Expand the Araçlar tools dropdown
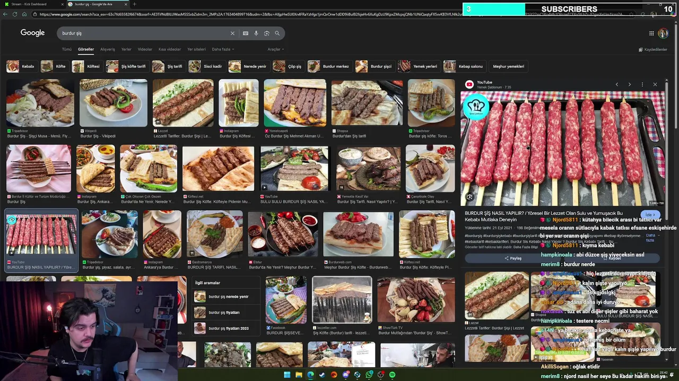The image size is (679, 381). [x=275, y=49]
